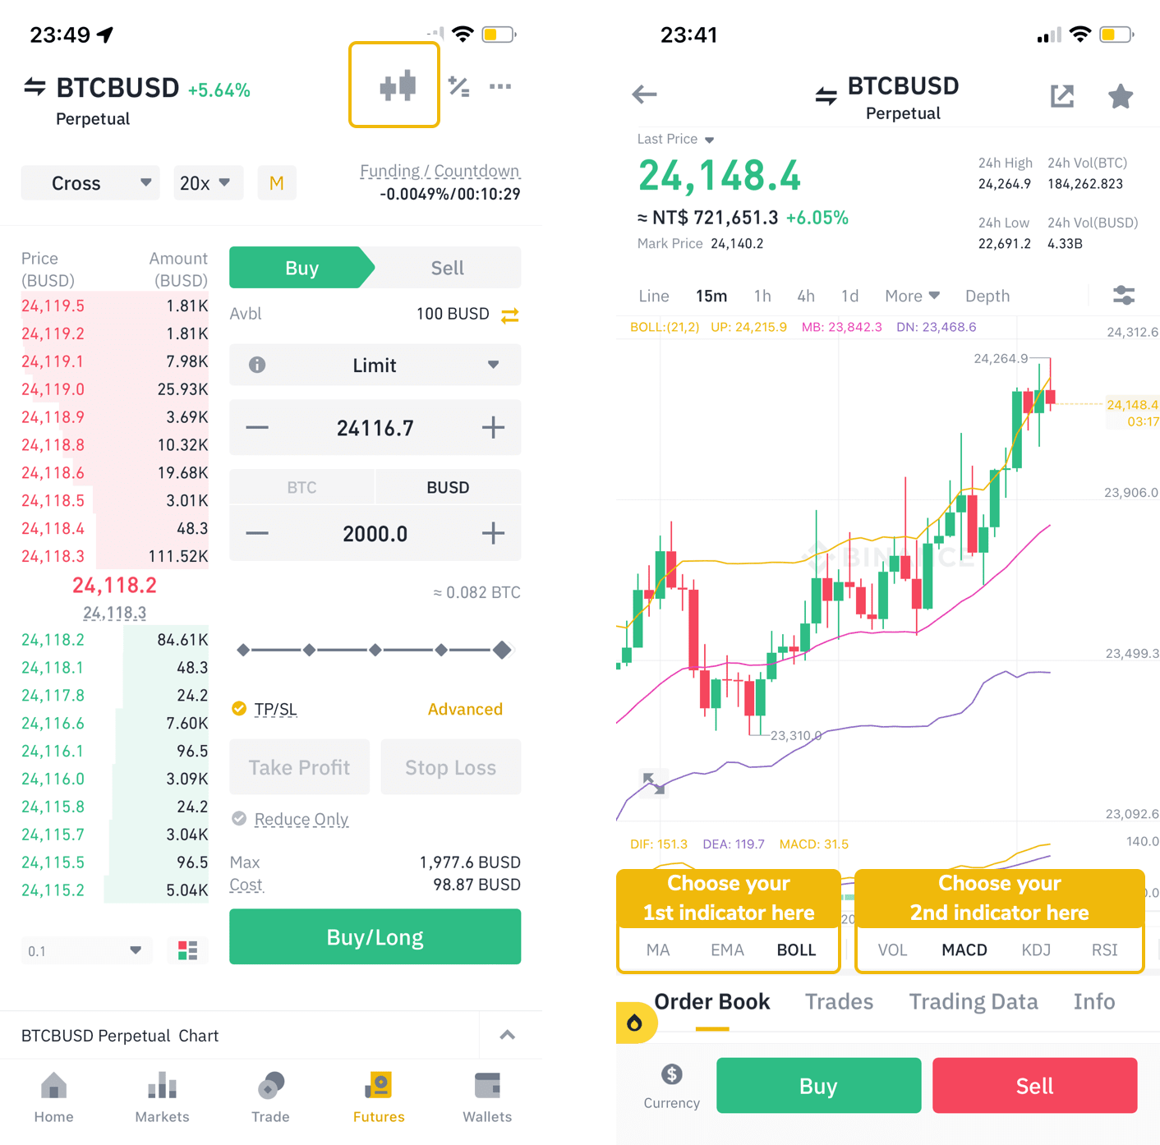Open the Limit order type dropdown
The width and height of the screenshot is (1160, 1145).
tap(375, 365)
